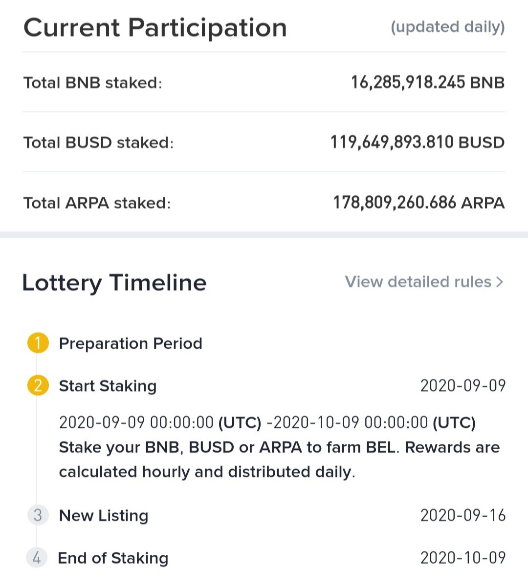The width and height of the screenshot is (528, 586).
Task: Click the 178,809,260.686 ARPA amount
Action: click(x=419, y=202)
